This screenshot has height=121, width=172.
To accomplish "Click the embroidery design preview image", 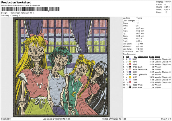I will tap(61, 67).
